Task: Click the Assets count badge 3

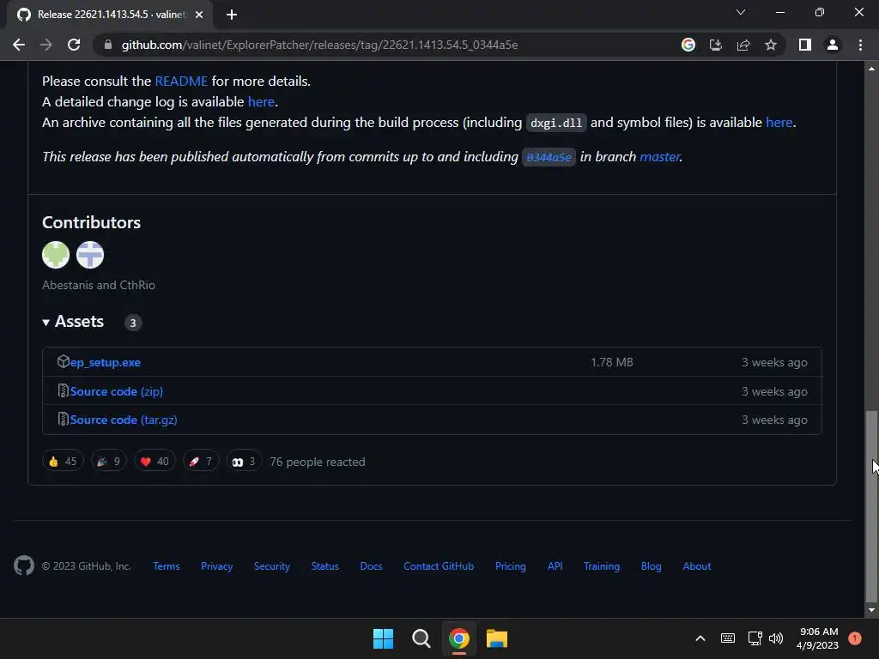Action: tap(133, 323)
